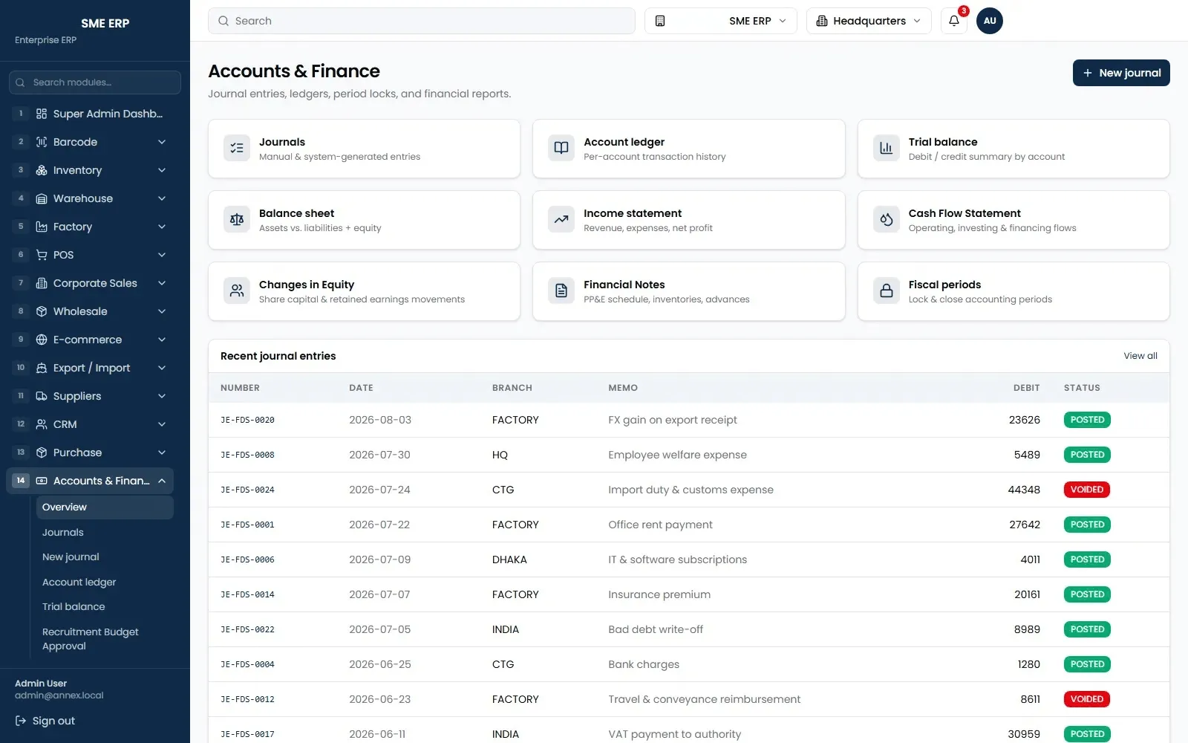The width and height of the screenshot is (1188, 743).
Task: Click the Financial Notes document icon
Action: pos(561,291)
